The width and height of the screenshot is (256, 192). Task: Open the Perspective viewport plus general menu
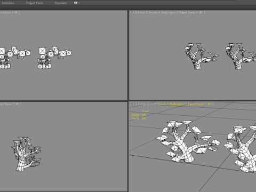[133, 104]
